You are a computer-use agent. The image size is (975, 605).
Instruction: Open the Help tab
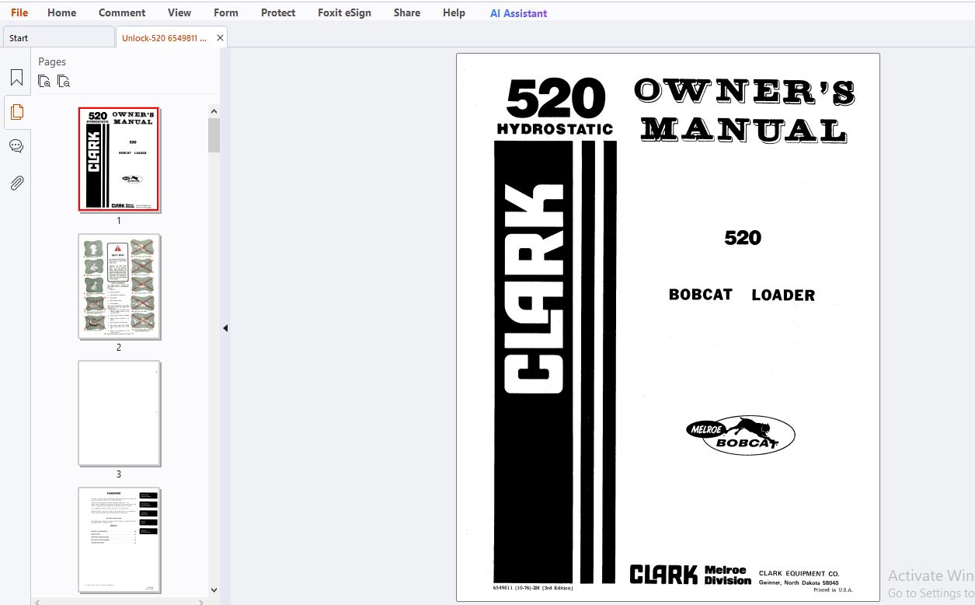(x=454, y=12)
